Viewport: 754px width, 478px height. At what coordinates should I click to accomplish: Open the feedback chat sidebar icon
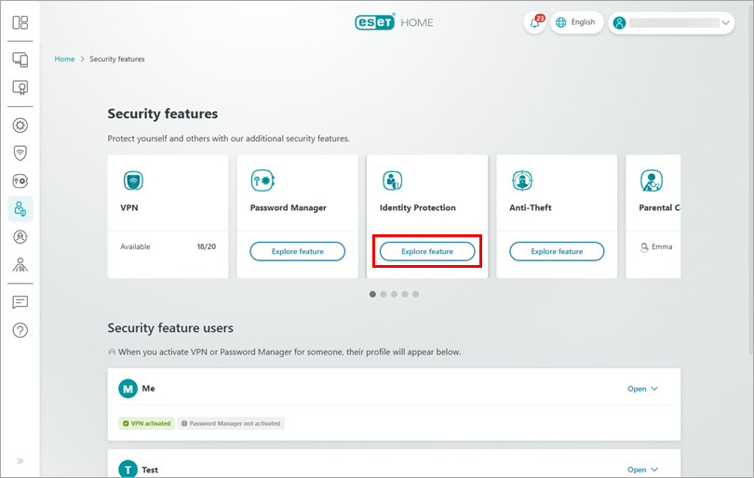click(20, 302)
